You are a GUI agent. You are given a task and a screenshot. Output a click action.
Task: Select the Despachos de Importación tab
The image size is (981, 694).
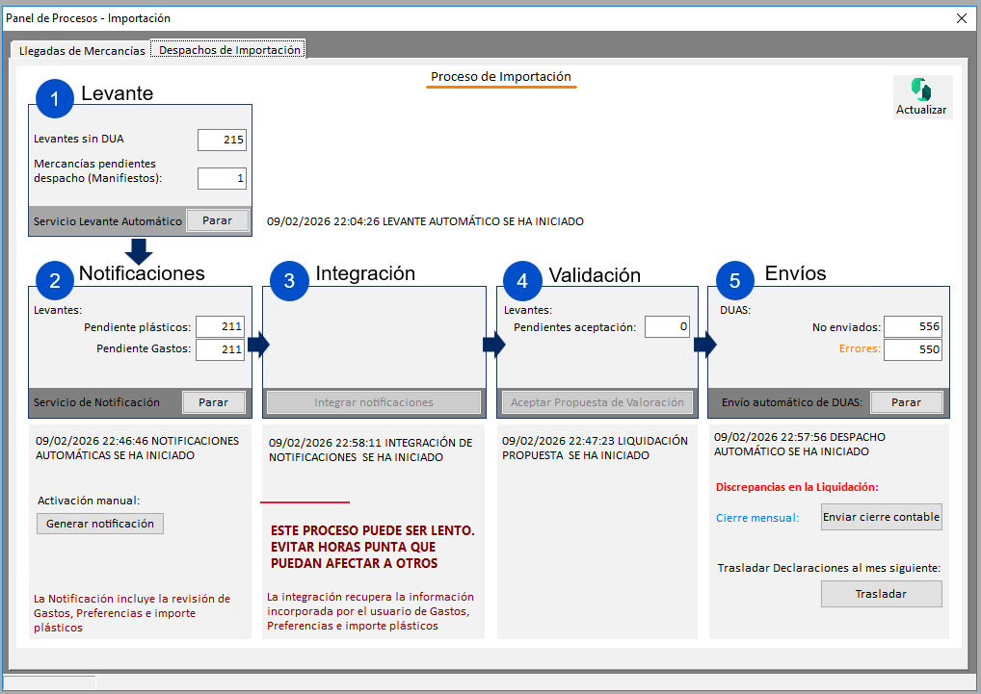tap(229, 50)
